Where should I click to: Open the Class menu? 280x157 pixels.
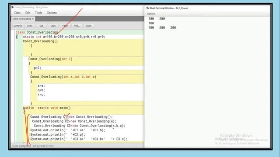click(17, 13)
